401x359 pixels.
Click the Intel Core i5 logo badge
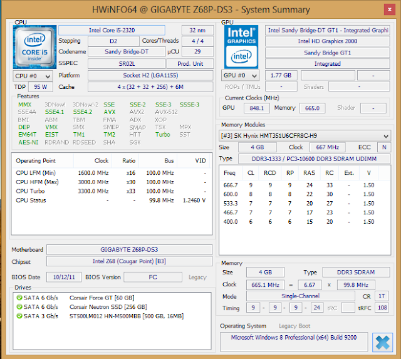coord(34,47)
